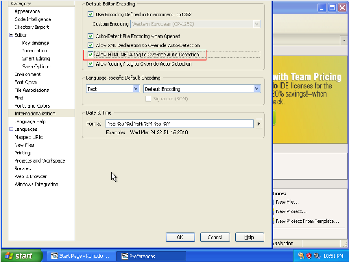The height and width of the screenshot is (262, 349).
Task: Select the Code Intelligence category
Action: pyautogui.click(x=33, y=19)
